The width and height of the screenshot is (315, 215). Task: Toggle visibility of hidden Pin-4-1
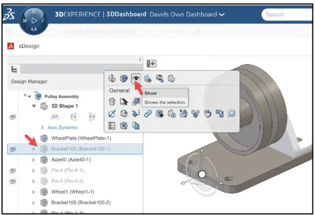pos(13,170)
